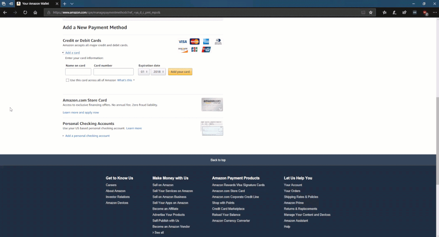Go back to the previous page
The width and height of the screenshot is (439, 237).
click(x=5, y=12)
